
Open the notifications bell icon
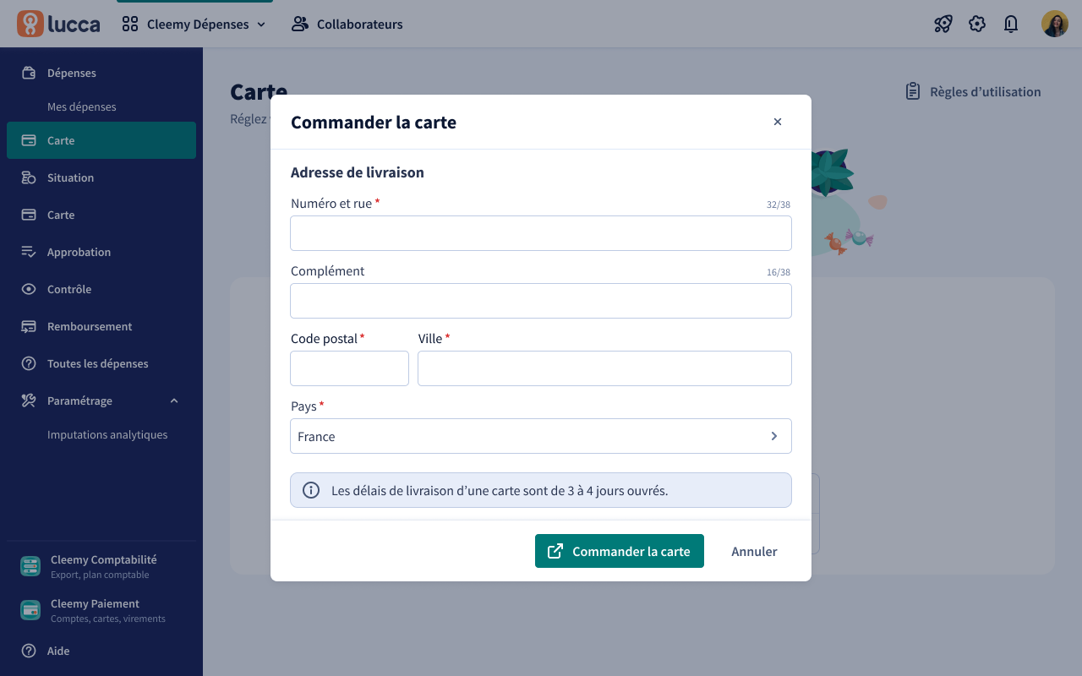click(x=1011, y=24)
